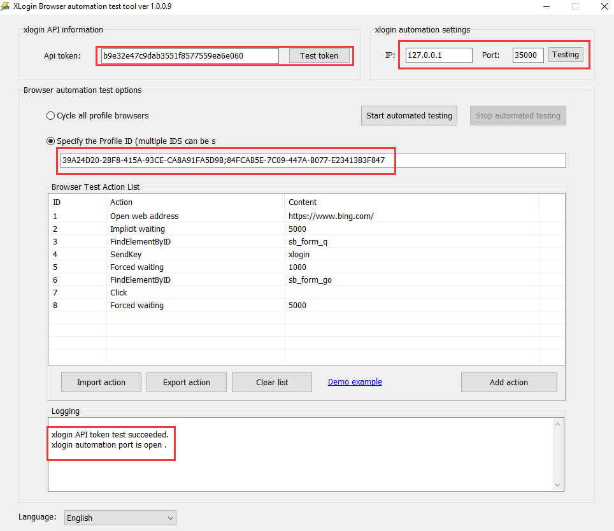Viewport: 614px width, 531px height.
Task: Start automated testing
Action: pos(409,116)
